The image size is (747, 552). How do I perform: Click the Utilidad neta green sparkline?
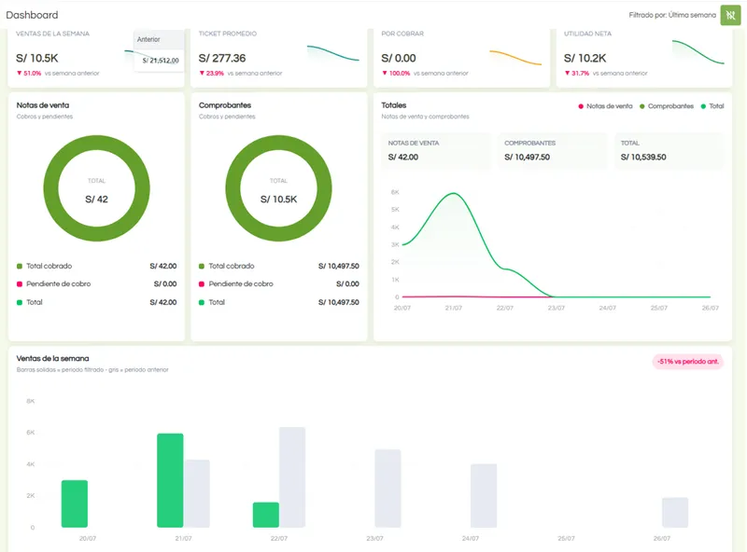698,52
